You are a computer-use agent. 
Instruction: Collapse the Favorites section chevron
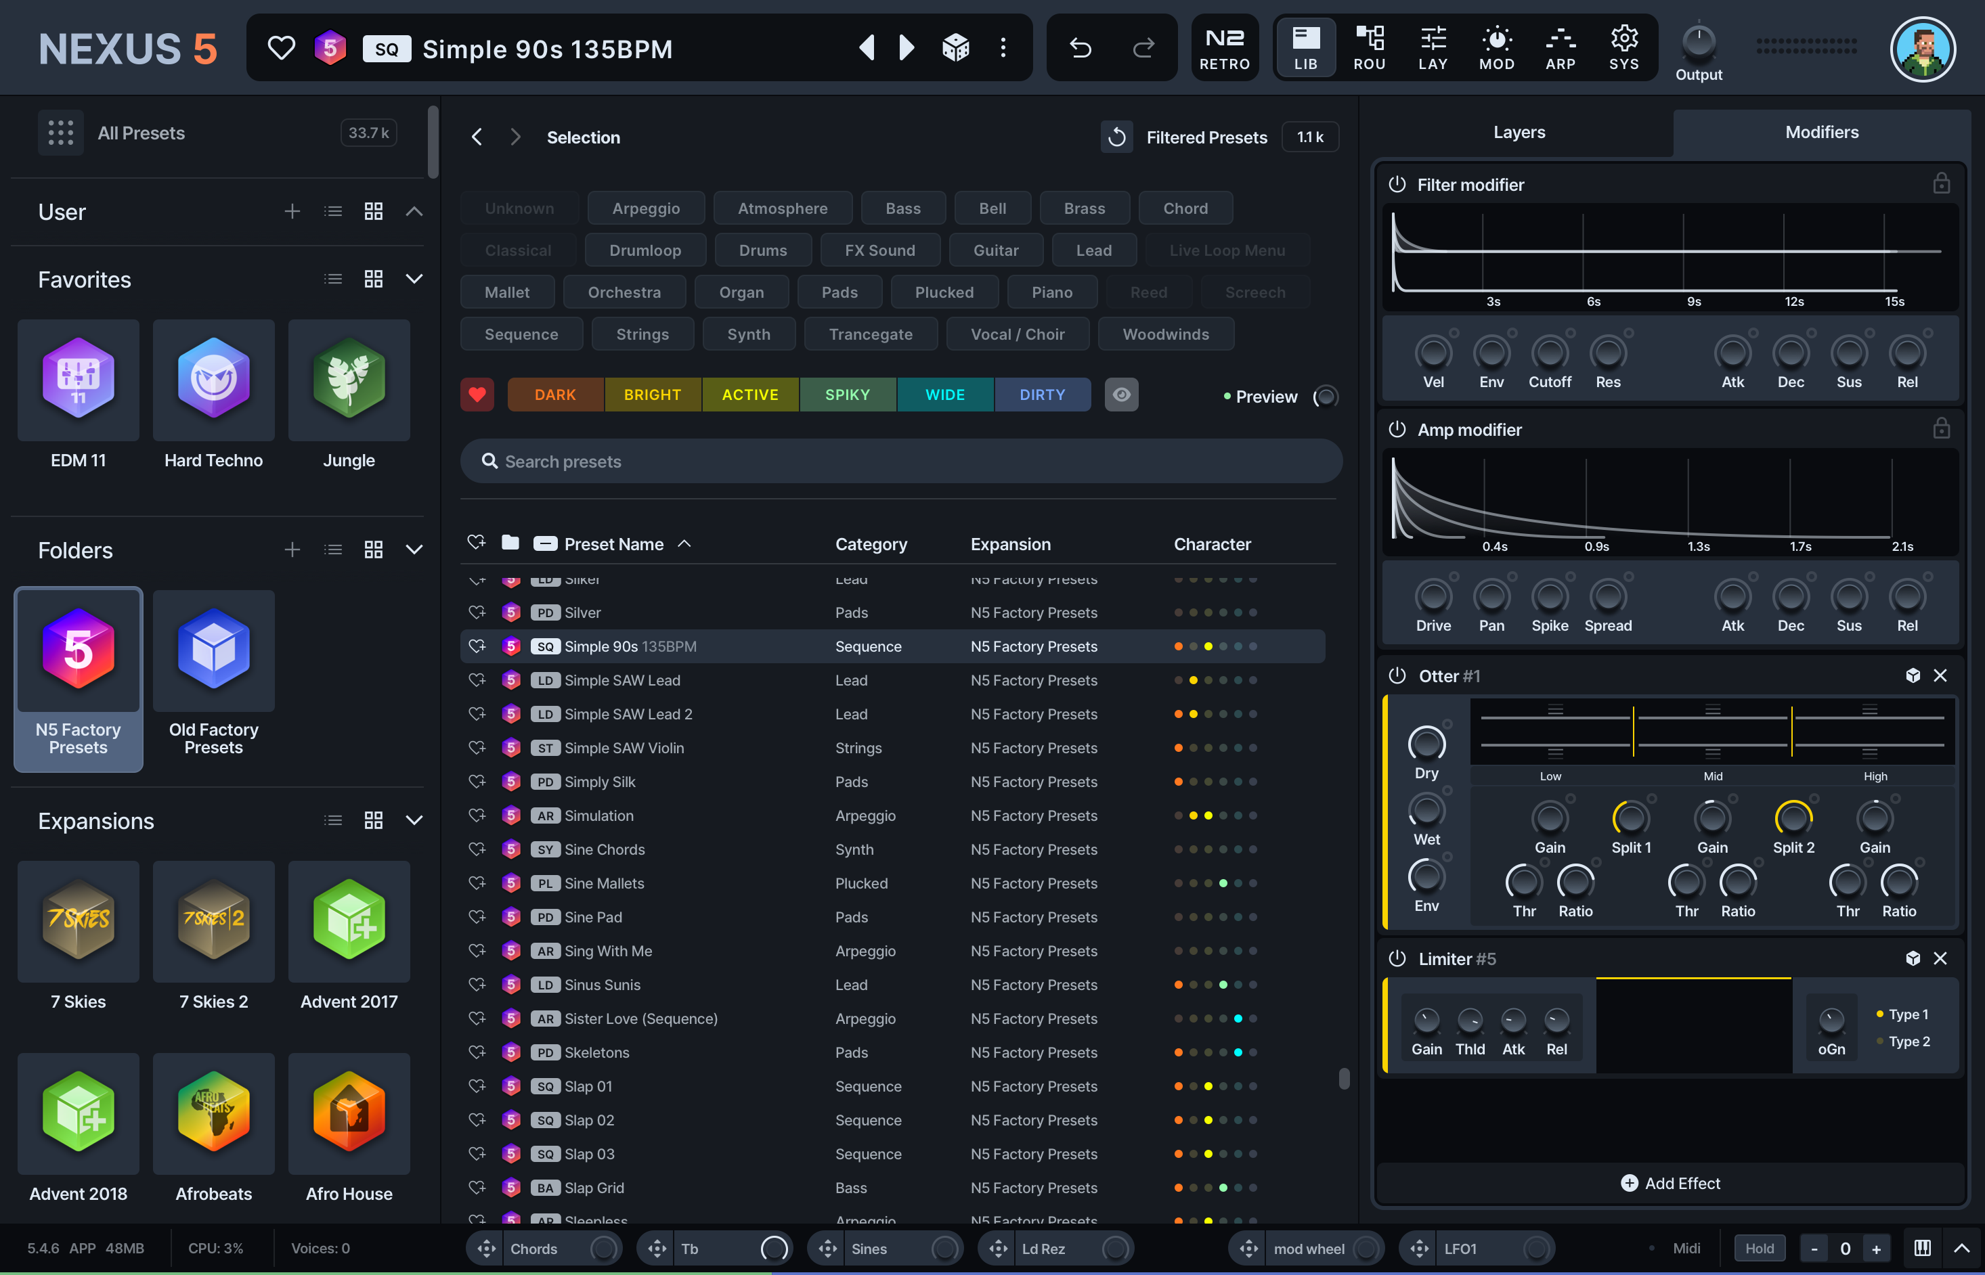click(414, 279)
